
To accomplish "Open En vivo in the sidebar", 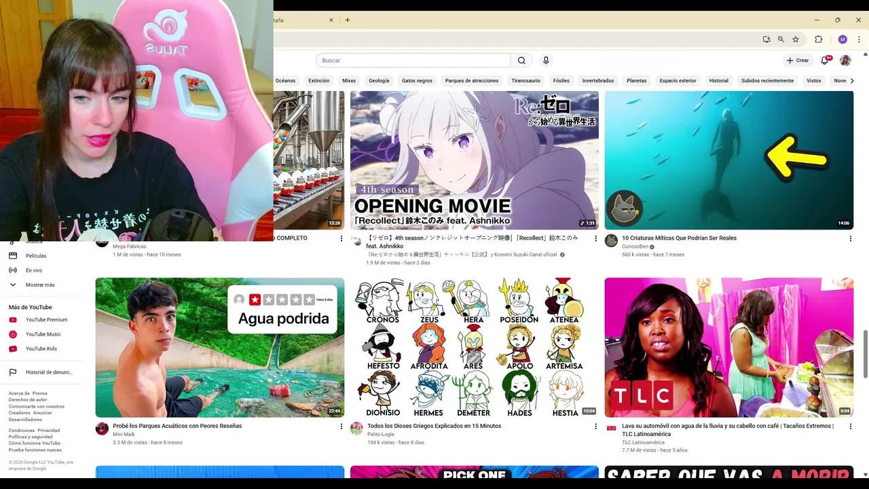I will coord(34,270).
